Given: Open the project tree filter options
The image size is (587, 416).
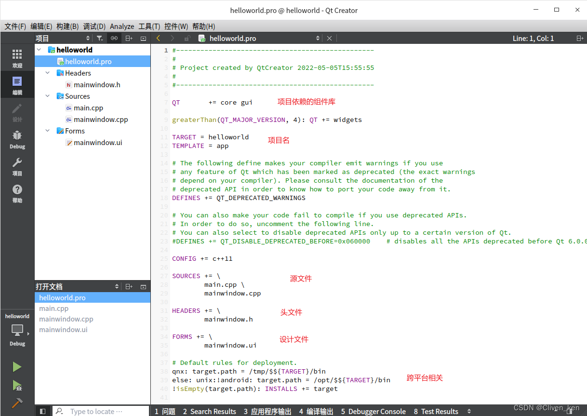Looking at the screenshot, I should [x=99, y=38].
